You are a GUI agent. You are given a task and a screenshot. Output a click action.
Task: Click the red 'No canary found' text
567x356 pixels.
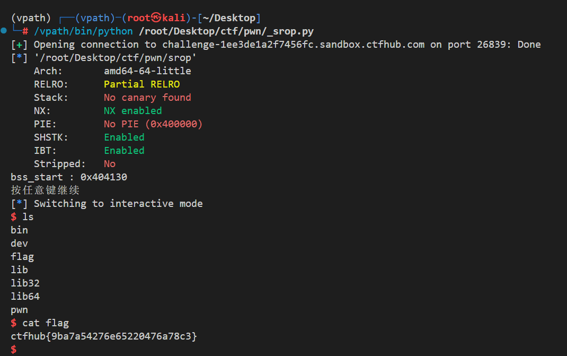[x=147, y=98]
